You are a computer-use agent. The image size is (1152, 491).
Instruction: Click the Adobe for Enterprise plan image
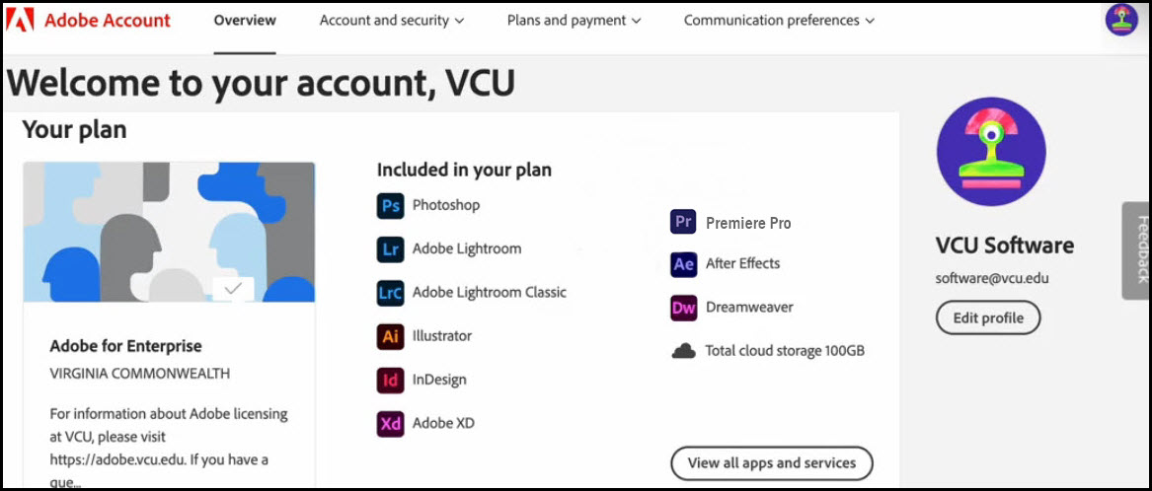[170, 232]
